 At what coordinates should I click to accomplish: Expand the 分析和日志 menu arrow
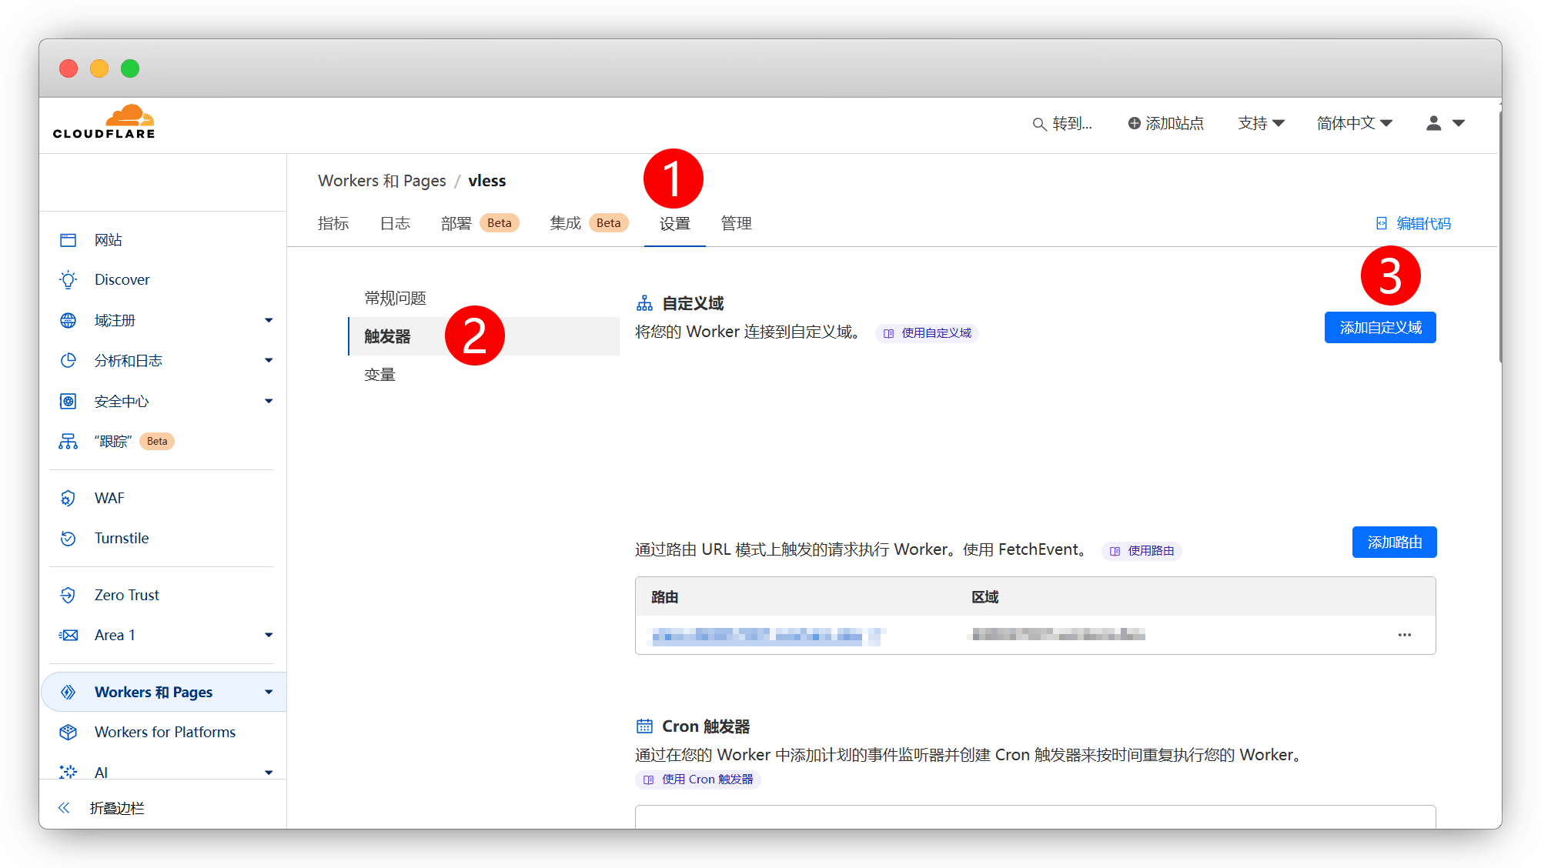point(269,360)
